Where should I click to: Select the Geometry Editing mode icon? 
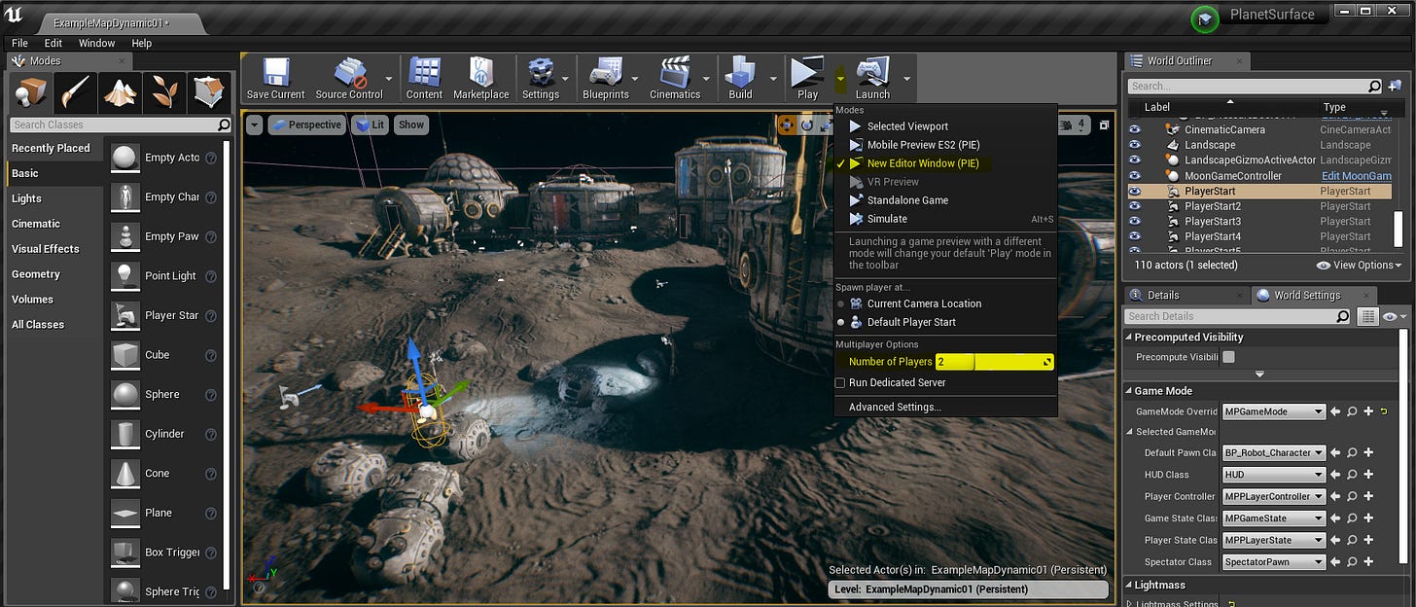tap(209, 93)
